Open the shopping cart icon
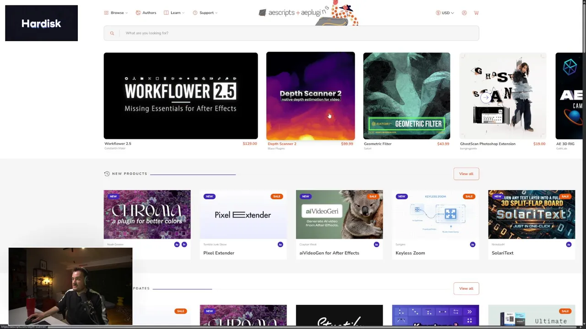 [476, 13]
